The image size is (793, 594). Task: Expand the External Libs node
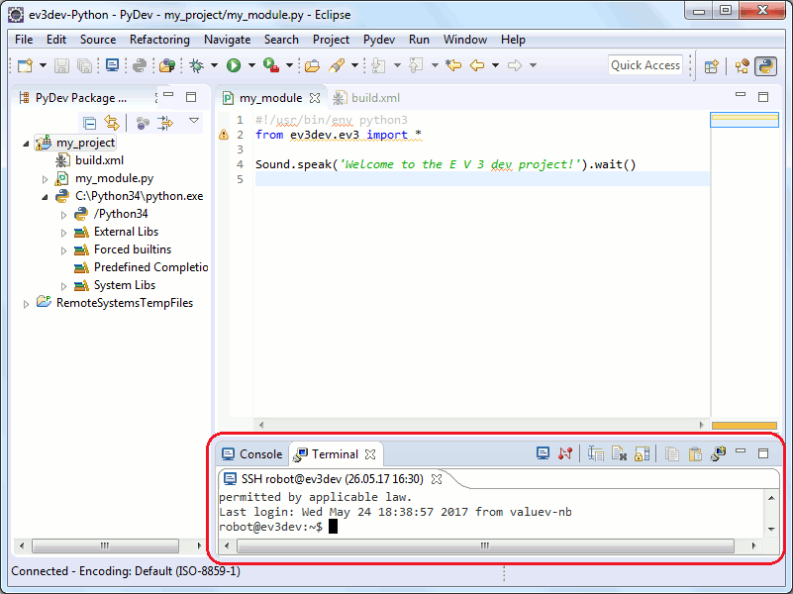pos(63,233)
